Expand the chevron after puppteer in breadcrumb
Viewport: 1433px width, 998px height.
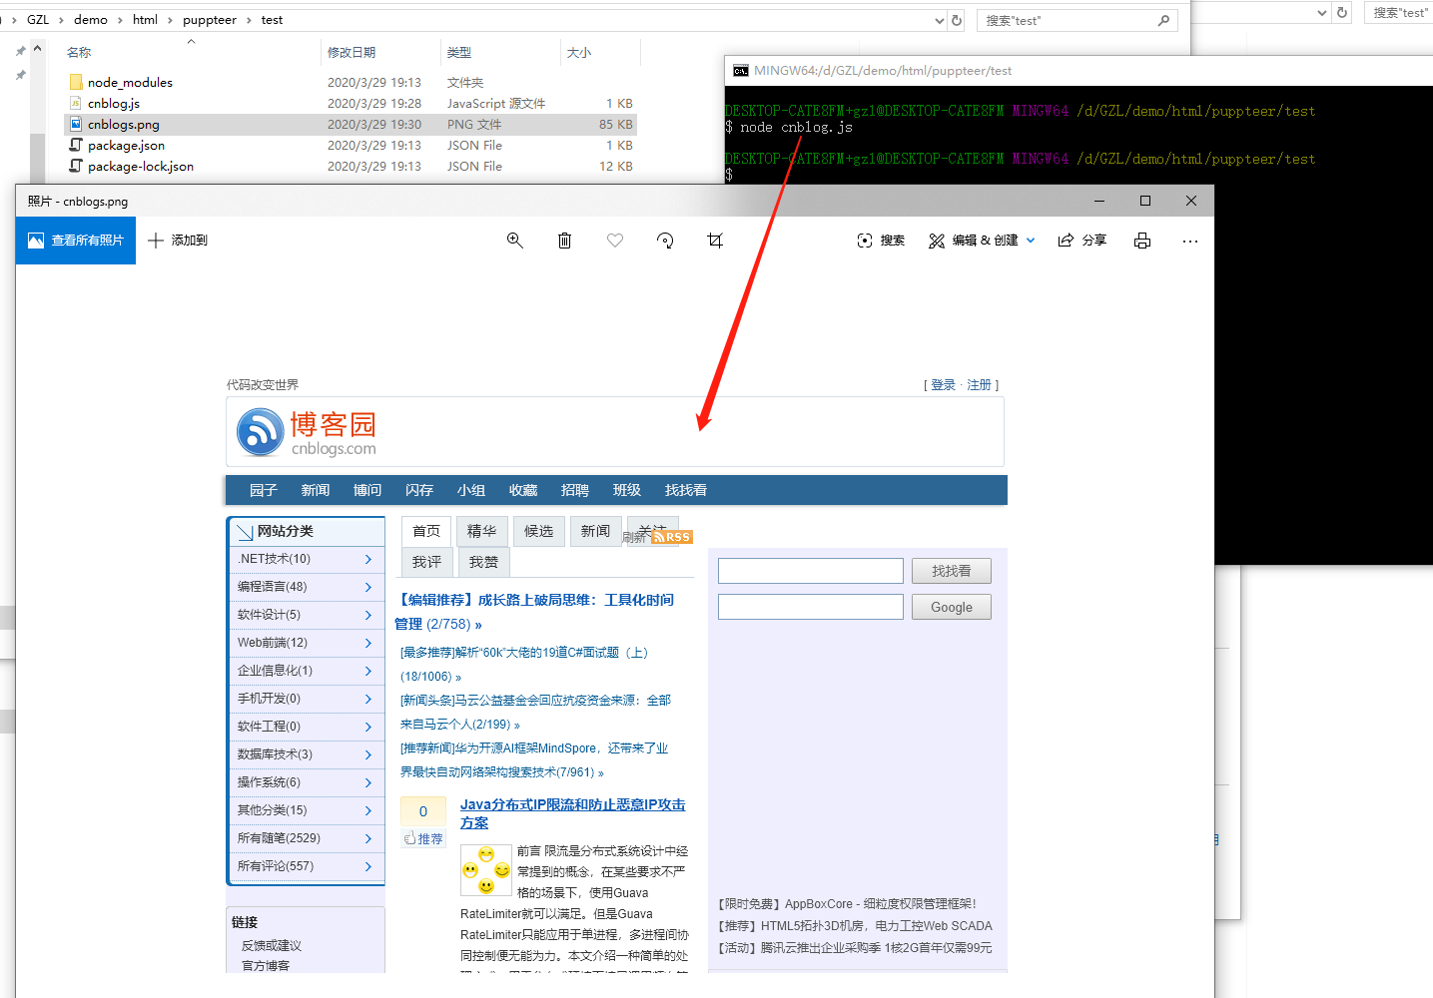[x=250, y=20]
